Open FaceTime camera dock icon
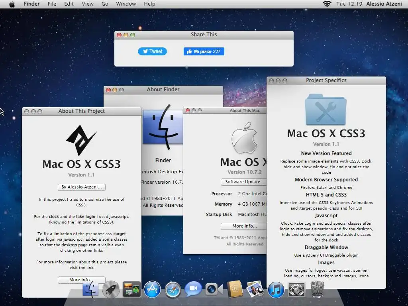Image resolution: width=408 pixels, height=306 pixels. [x=214, y=289]
